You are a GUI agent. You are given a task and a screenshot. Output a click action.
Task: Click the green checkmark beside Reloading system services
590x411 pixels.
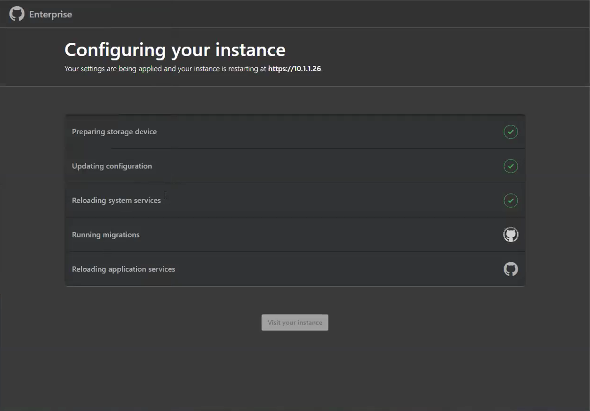pyautogui.click(x=510, y=200)
